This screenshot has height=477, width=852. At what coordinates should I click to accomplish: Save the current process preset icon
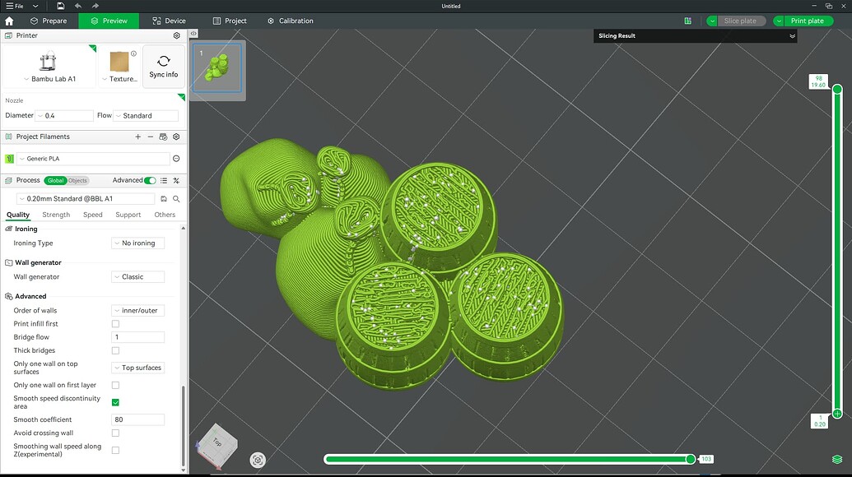164,199
